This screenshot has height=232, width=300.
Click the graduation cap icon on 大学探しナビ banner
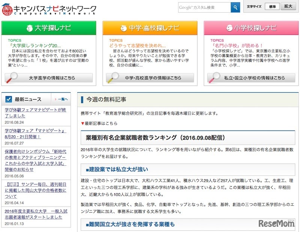[x=30, y=27]
